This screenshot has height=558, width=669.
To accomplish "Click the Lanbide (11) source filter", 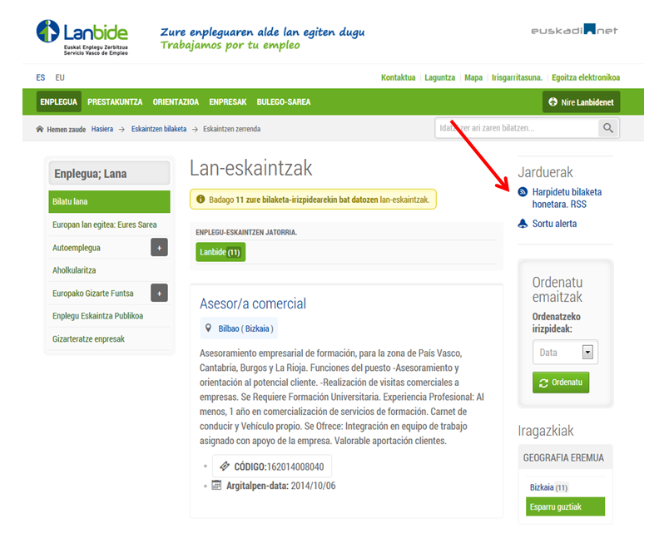I will click(221, 252).
